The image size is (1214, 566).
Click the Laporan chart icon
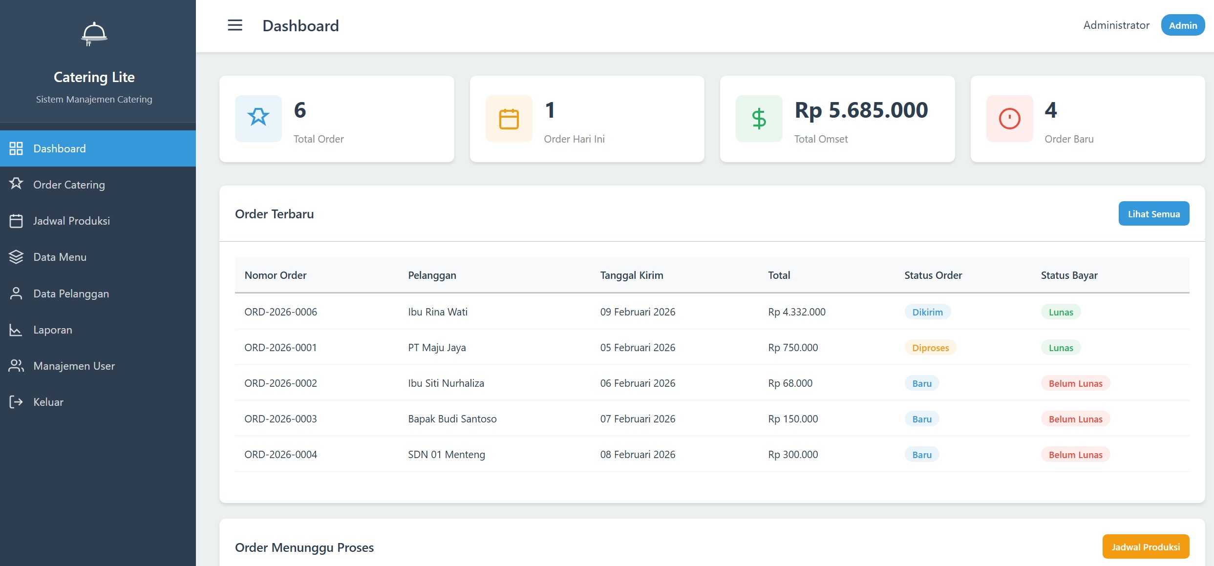(16, 330)
